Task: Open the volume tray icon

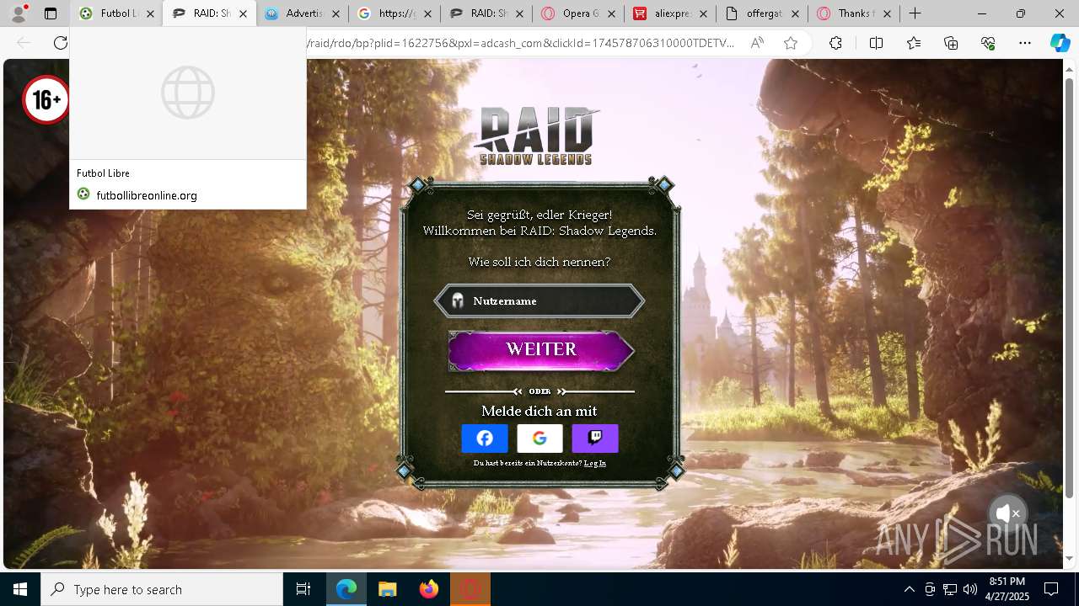Action: [970, 589]
